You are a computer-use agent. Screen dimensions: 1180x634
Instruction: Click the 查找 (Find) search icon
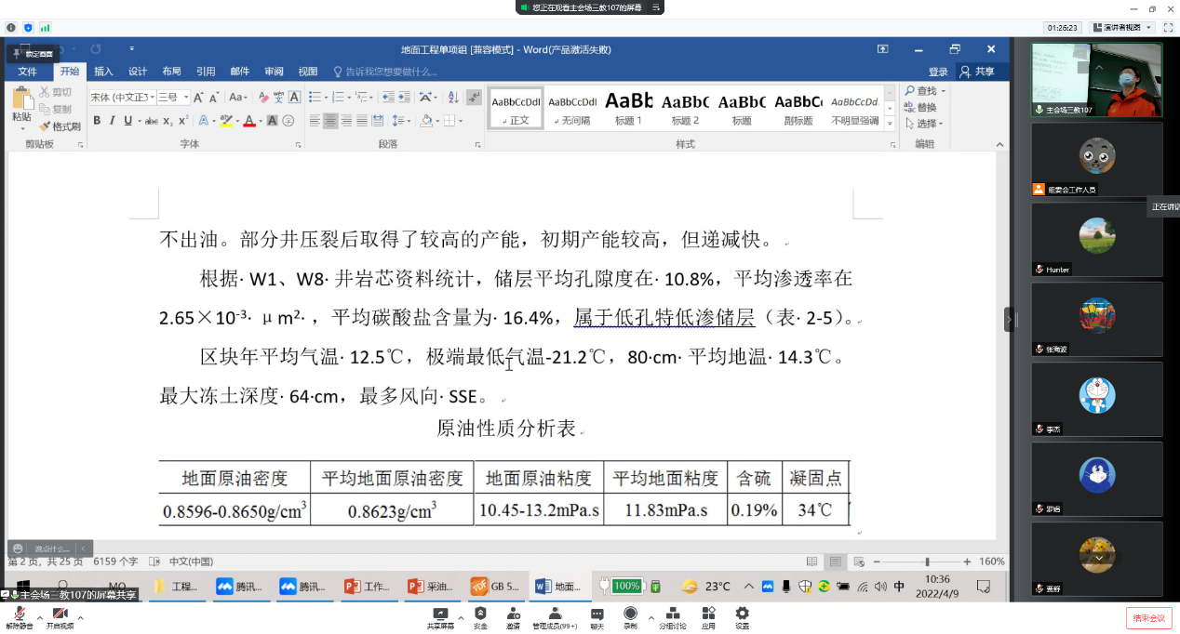[910, 91]
